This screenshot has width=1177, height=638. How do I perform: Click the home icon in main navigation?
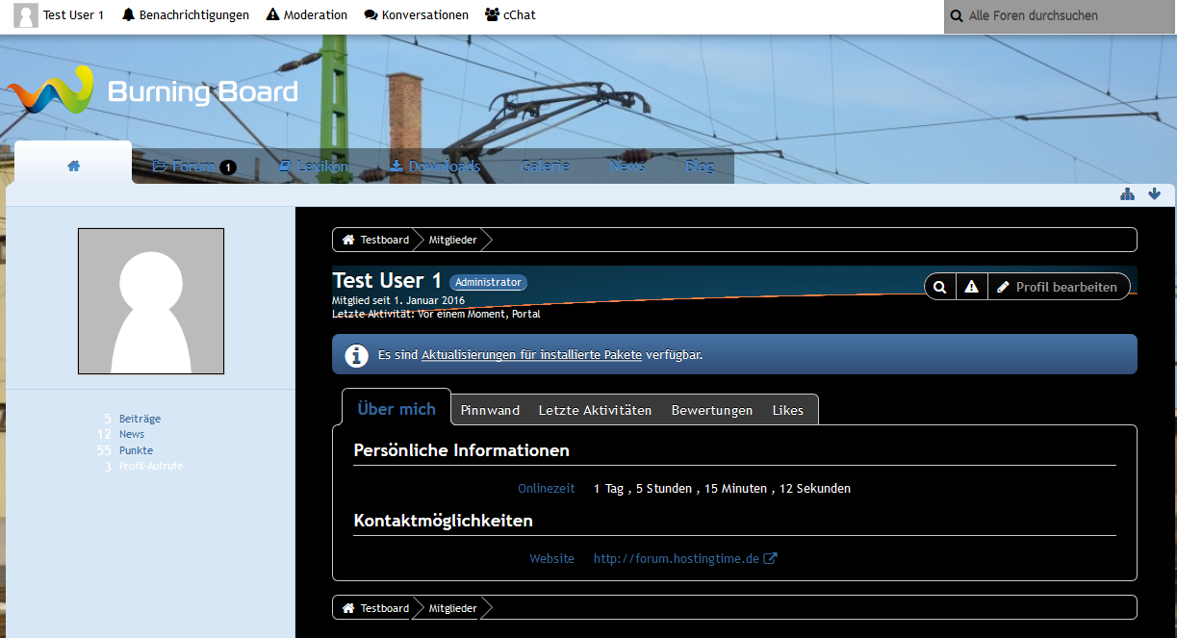[73, 166]
